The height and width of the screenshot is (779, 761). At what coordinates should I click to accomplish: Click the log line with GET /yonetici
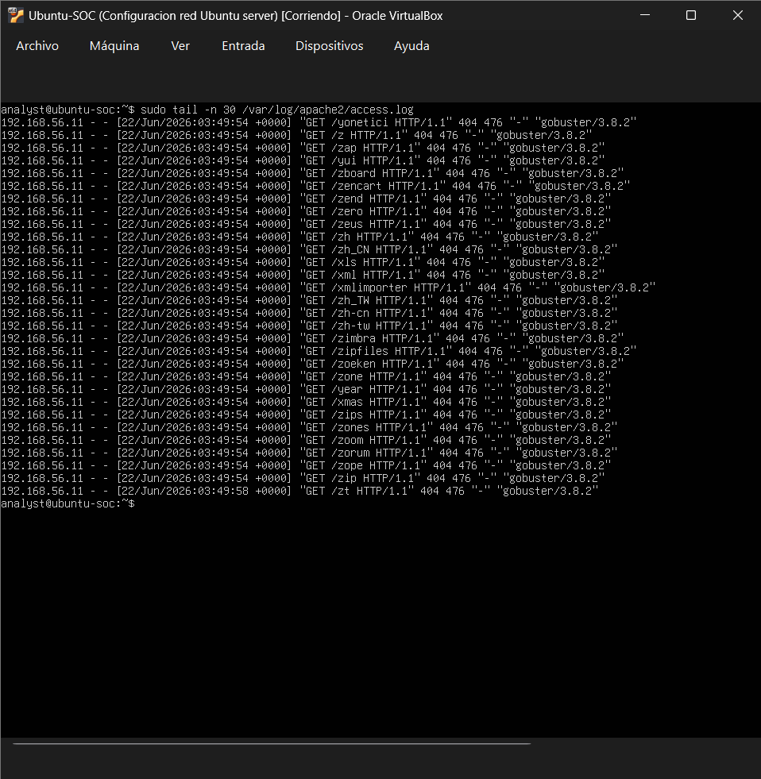[x=319, y=122]
